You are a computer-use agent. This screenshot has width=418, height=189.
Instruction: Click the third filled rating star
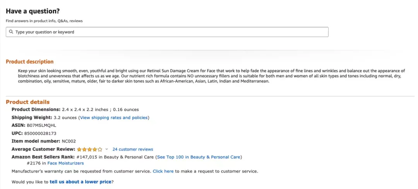(89, 149)
